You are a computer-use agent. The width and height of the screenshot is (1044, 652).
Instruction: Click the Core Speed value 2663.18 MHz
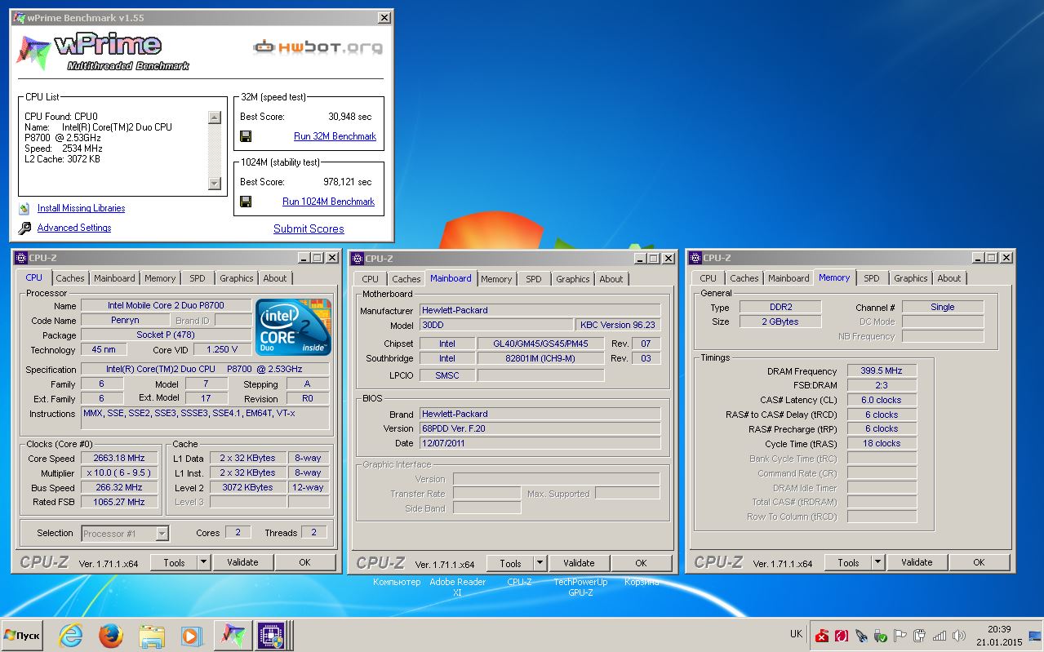coord(120,458)
